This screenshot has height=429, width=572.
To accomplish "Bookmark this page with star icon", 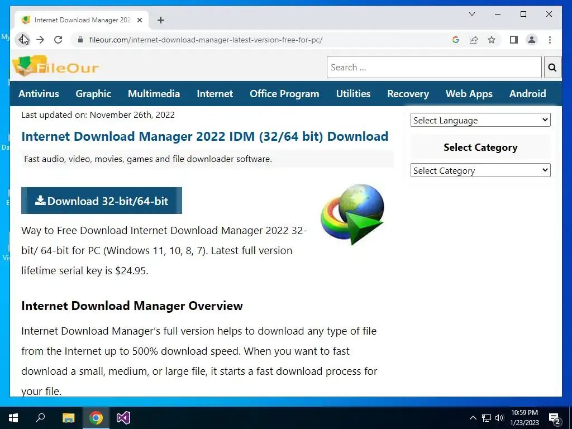I will pyautogui.click(x=492, y=40).
